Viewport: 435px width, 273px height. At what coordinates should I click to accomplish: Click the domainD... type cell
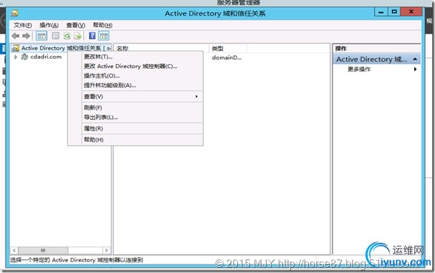tap(226, 57)
